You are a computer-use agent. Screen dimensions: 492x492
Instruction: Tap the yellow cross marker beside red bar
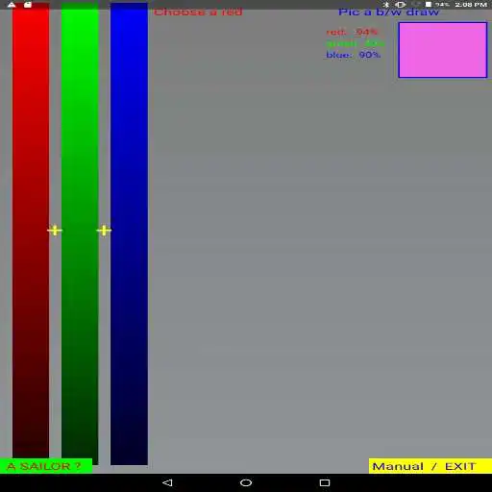(55, 231)
